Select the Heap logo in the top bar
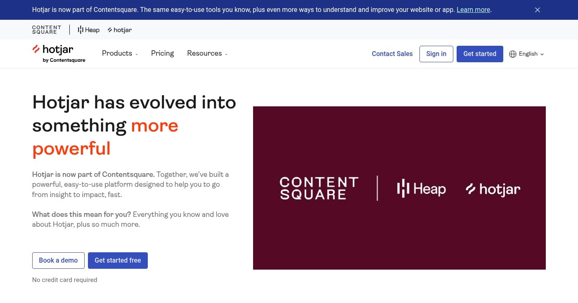Viewport: 578px width, 303px height. click(88, 30)
